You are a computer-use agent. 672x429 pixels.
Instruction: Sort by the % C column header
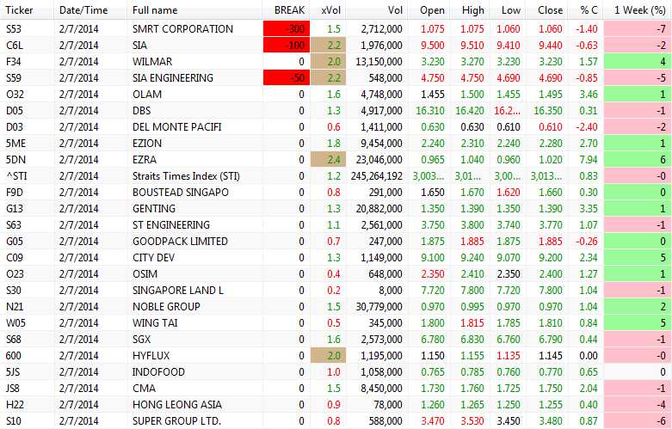tap(588, 9)
